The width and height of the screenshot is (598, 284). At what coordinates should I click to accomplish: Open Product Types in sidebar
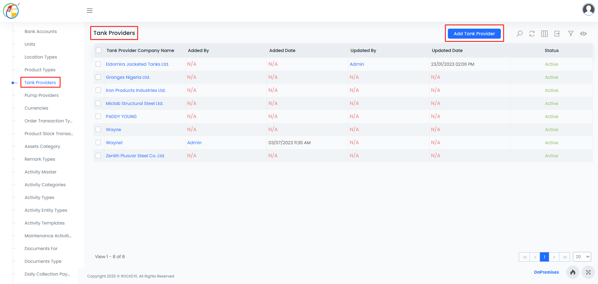tap(40, 70)
